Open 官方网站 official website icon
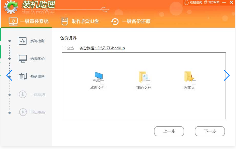The image size is (236, 149). coord(205,2)
